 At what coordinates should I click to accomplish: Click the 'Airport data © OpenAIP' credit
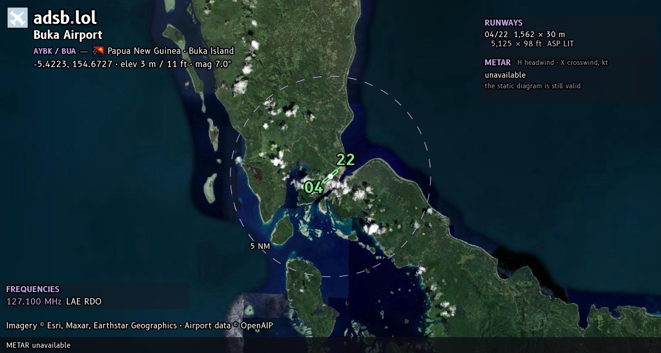(x=229, y=326)
